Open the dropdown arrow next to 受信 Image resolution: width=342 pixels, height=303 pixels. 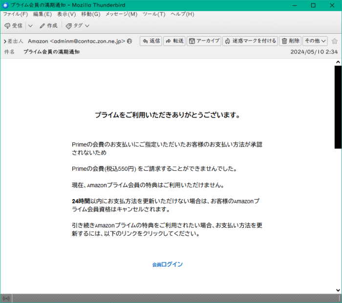[x=30, y=25]
